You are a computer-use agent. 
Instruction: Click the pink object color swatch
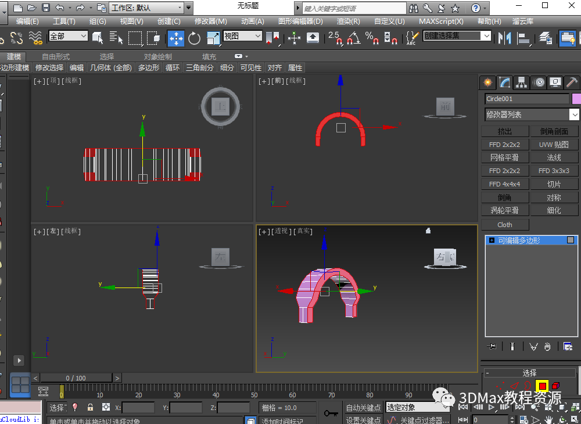pos(576,99)
